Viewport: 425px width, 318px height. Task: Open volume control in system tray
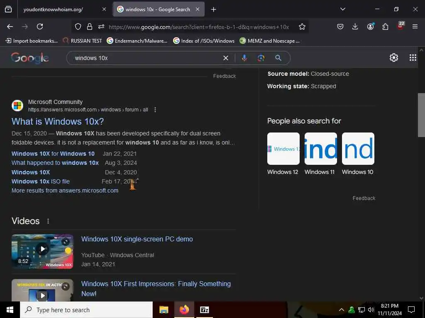[x=371, y=310]
